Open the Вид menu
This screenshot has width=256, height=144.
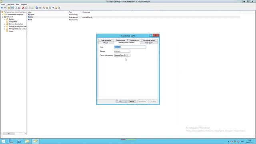(x=18, y=4)
